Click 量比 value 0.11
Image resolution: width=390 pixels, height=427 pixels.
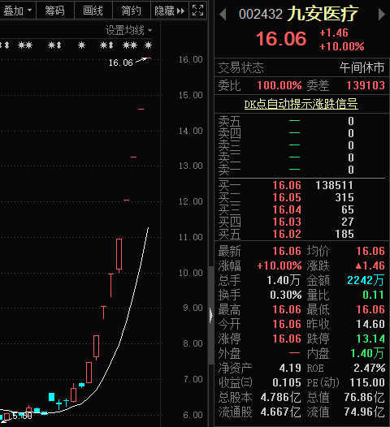pos(373,295)
